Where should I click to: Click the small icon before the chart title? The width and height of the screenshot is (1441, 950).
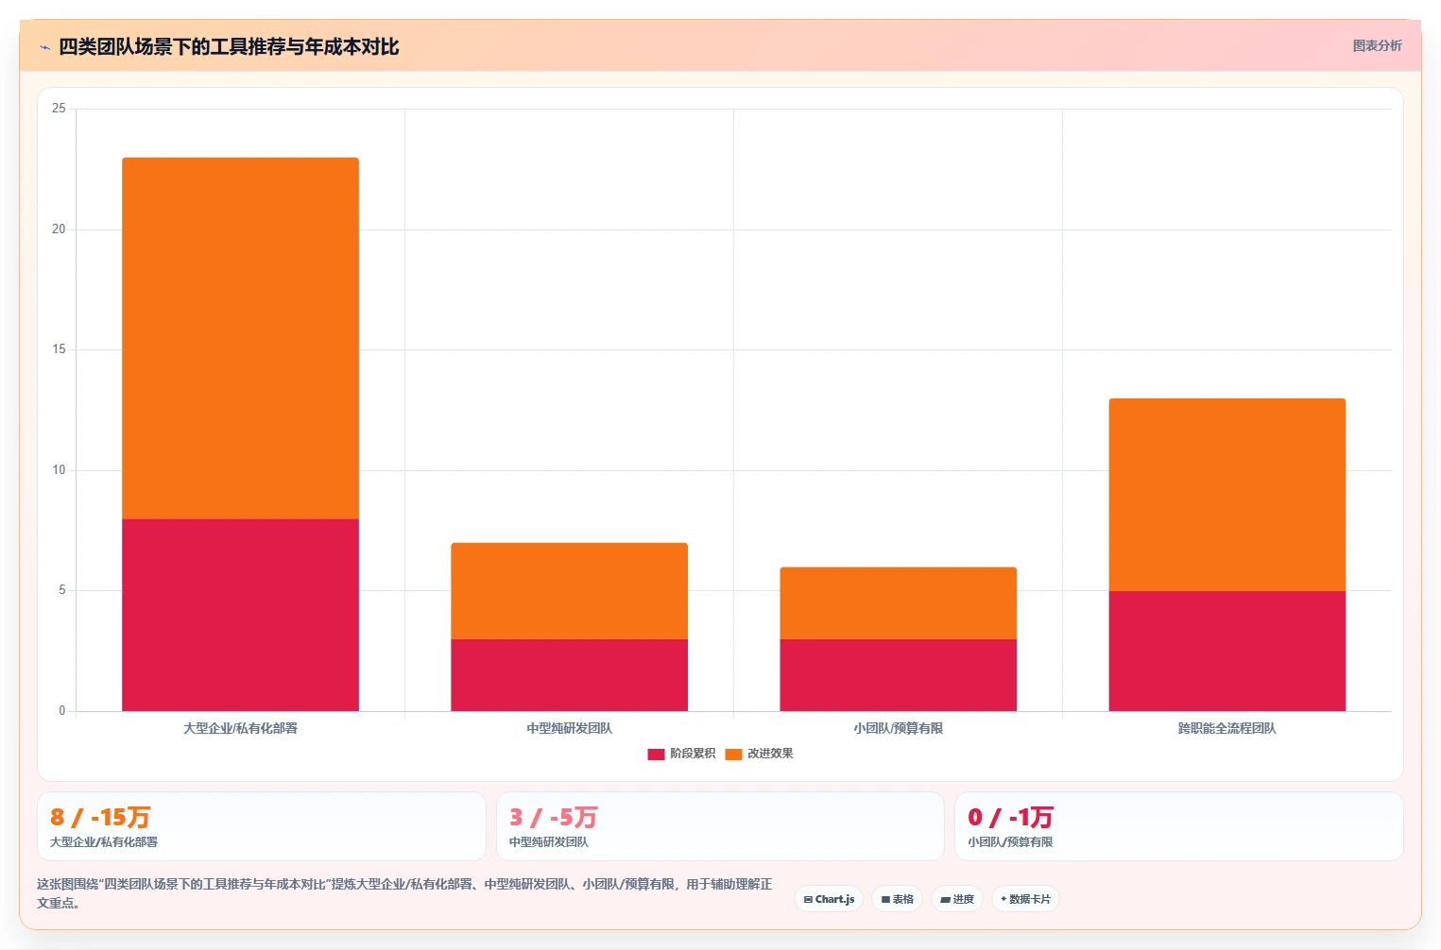[x=44, y=47]
